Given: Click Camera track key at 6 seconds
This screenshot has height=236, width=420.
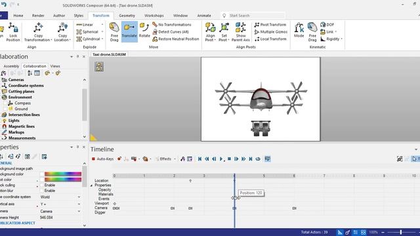Looking at the screenshot, I should pos(294,208).
